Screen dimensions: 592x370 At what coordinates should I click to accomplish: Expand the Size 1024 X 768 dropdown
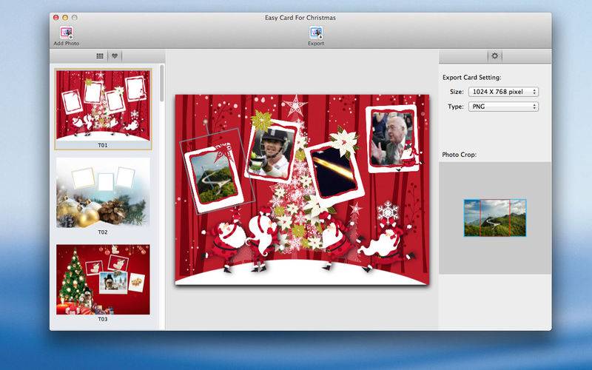(502, 92)
